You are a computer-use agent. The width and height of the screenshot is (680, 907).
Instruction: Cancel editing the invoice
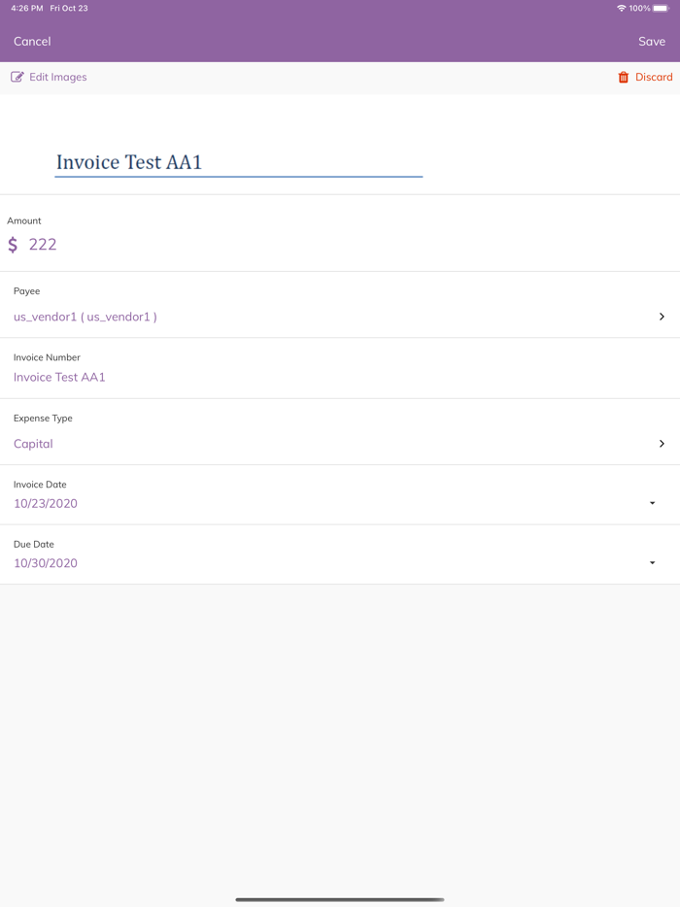32,42
